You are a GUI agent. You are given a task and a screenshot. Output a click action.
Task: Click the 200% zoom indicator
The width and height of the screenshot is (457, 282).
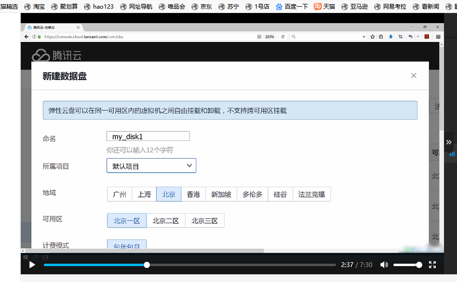click(x=269, y=37)
